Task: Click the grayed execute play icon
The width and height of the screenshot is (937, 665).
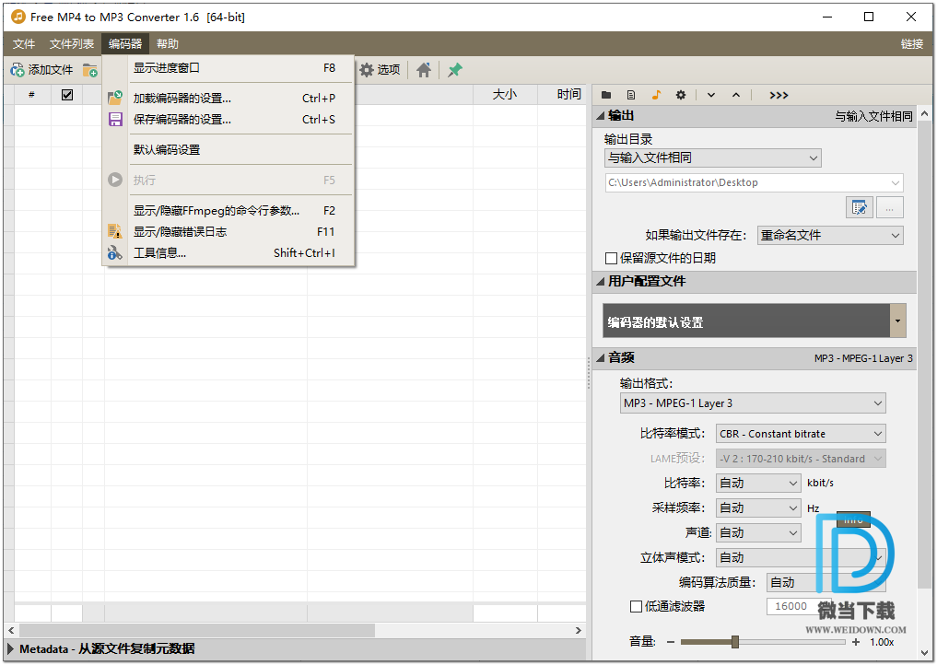Action: tap(115, 180)
